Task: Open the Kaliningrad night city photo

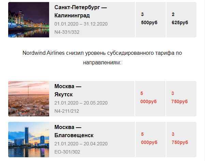Action: click(x=29, y=20)
